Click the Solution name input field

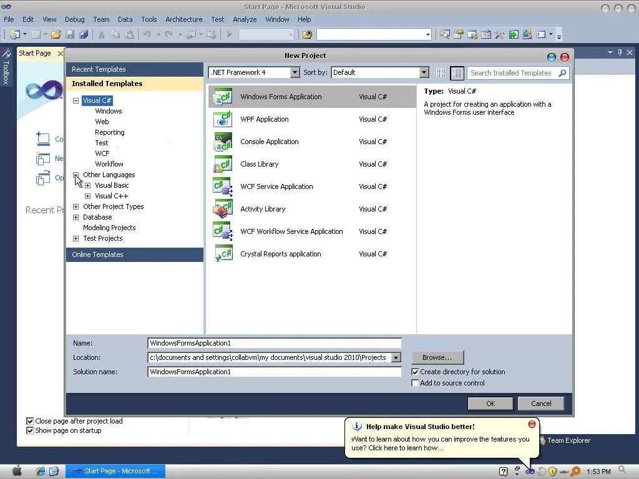tap(275, 372)
